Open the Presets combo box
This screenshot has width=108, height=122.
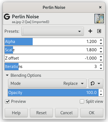tap(53, 31)
